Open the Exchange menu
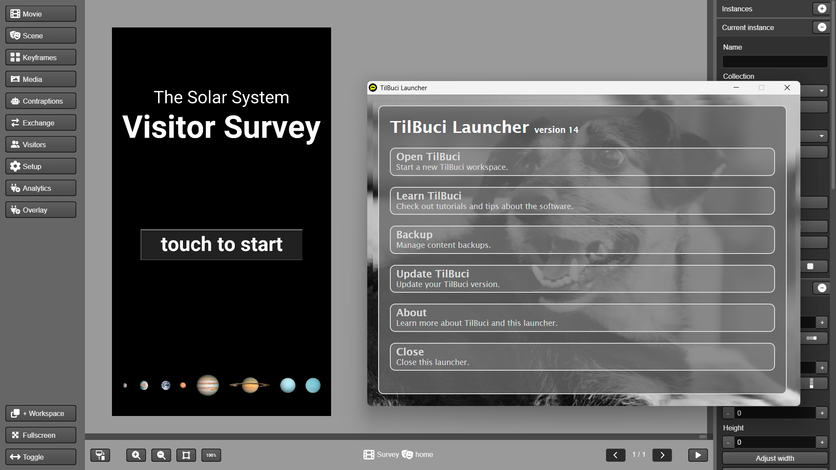 click(x=41, y=123)
